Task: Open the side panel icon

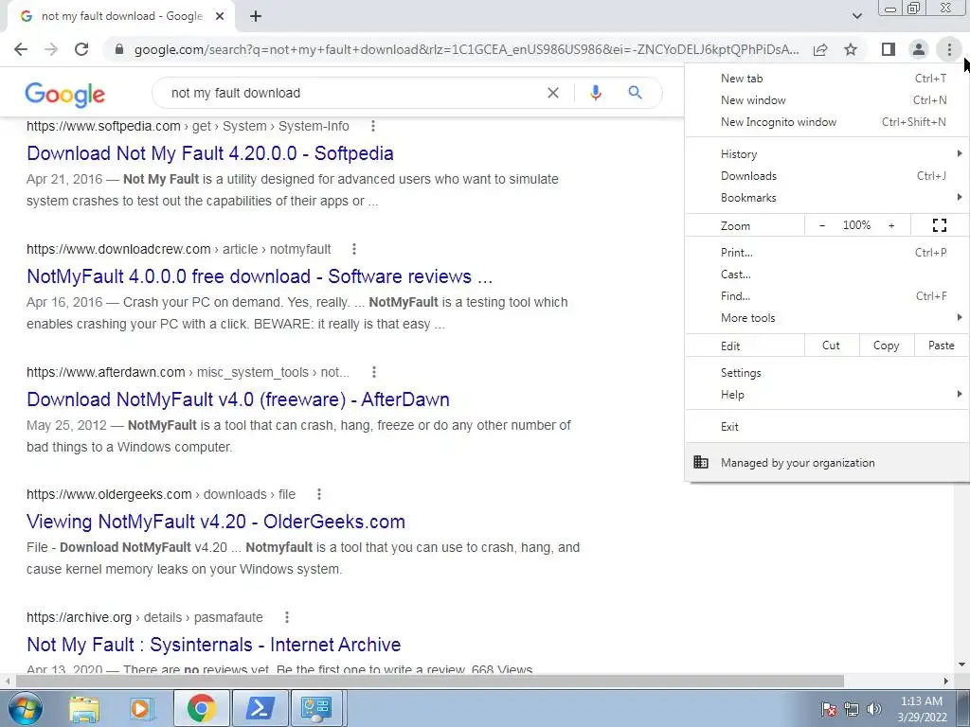Action: point(889,49)
